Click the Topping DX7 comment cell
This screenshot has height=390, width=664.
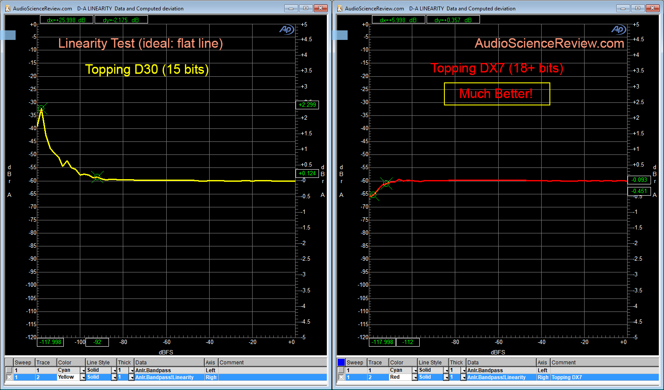pyautogui.click(x=605, y=377)
